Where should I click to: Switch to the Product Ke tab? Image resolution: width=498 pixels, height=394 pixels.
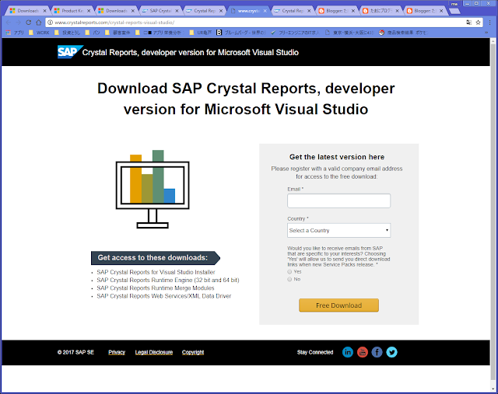[71, 11]
